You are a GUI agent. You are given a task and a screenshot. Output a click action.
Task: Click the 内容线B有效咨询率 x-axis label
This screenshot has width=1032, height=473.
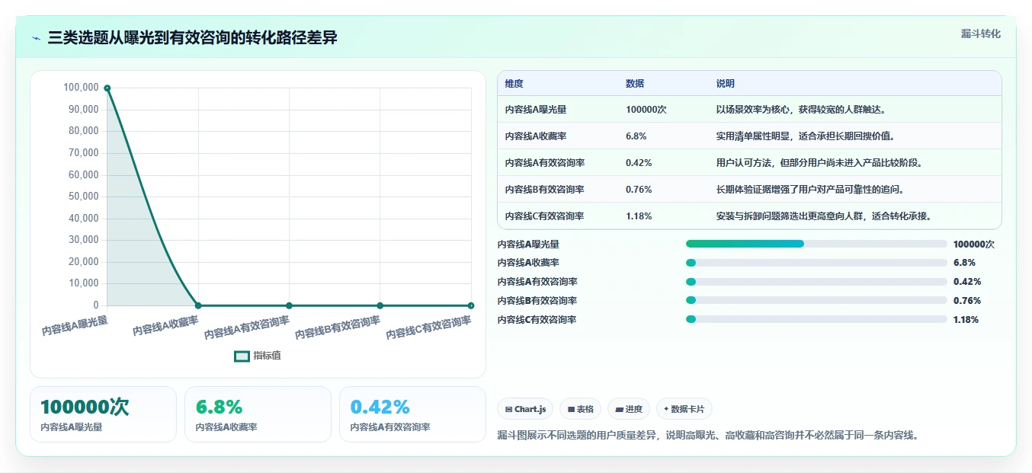338,328
